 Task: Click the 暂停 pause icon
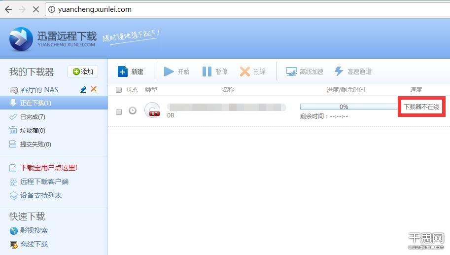coord(207,72)
